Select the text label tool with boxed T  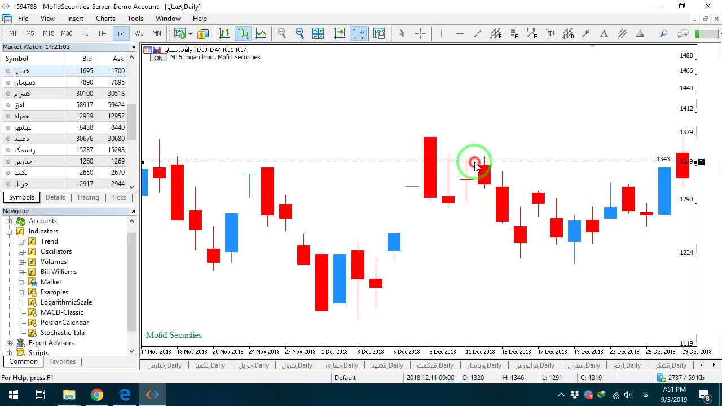coord(550,33)
